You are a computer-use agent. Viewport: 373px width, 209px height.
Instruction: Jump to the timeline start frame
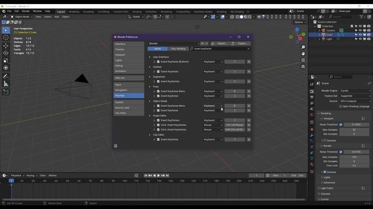[x=146, y=175]
